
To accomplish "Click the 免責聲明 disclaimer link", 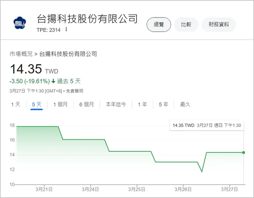I will [x=74, y=91].
